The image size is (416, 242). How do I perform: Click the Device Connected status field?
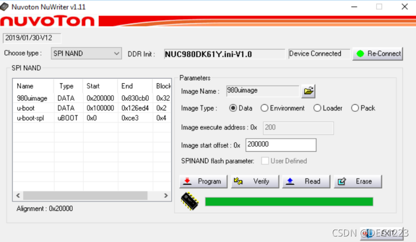(319, 54)
